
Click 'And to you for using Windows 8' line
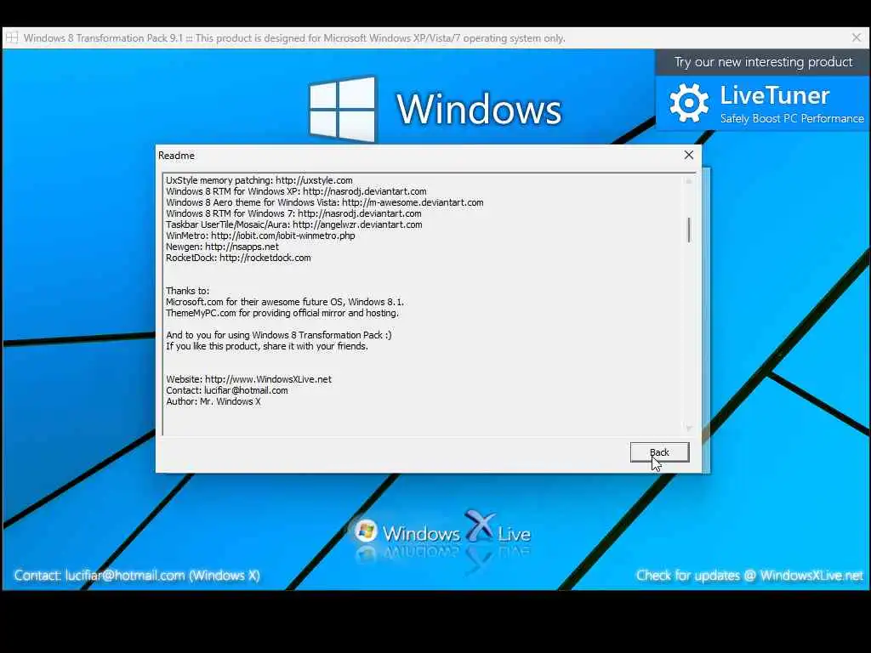(x=278, y=335)
